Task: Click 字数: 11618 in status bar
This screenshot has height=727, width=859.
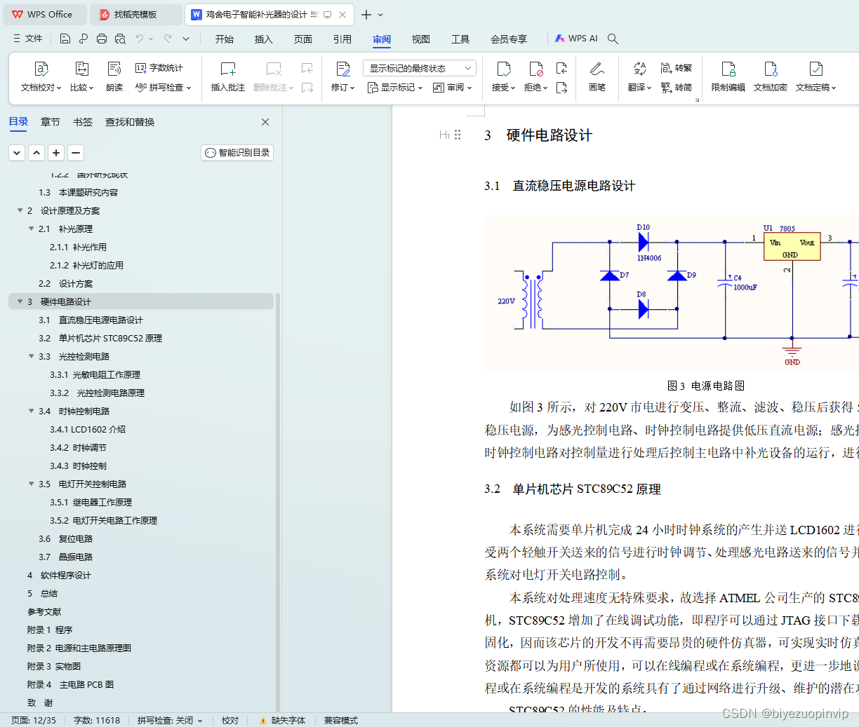Action: point(97,720)
